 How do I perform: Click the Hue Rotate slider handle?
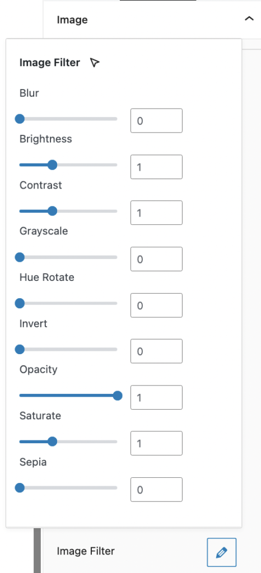20,303
